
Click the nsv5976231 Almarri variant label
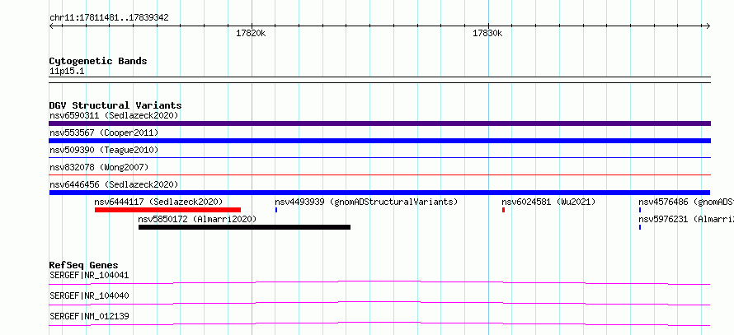click(686, 219)
